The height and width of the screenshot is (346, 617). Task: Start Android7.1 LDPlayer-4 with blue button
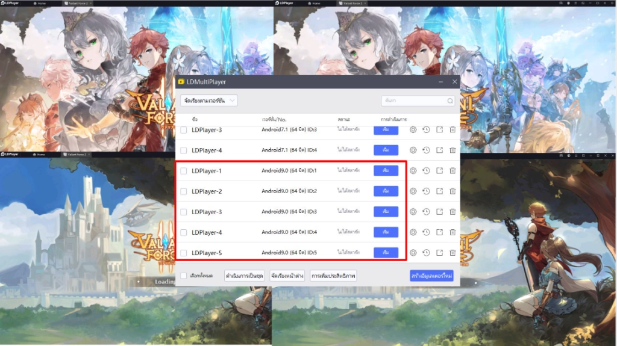pos(386,150)
